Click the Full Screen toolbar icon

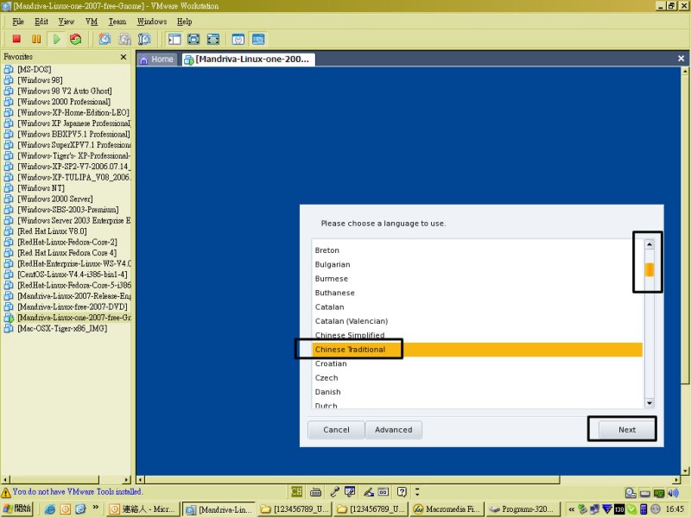[193, 39]
